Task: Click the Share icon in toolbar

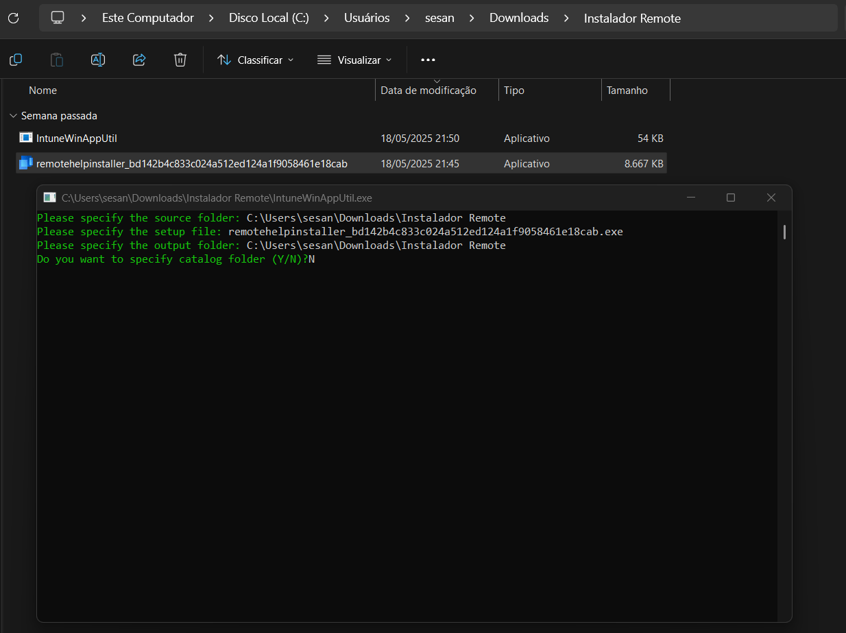Action: [139, 60]
